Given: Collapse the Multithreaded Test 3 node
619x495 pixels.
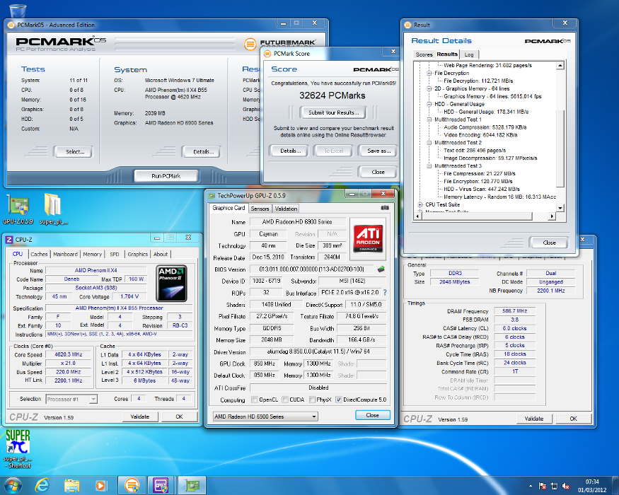Looking at the screenshot, I should coord(429,165).
